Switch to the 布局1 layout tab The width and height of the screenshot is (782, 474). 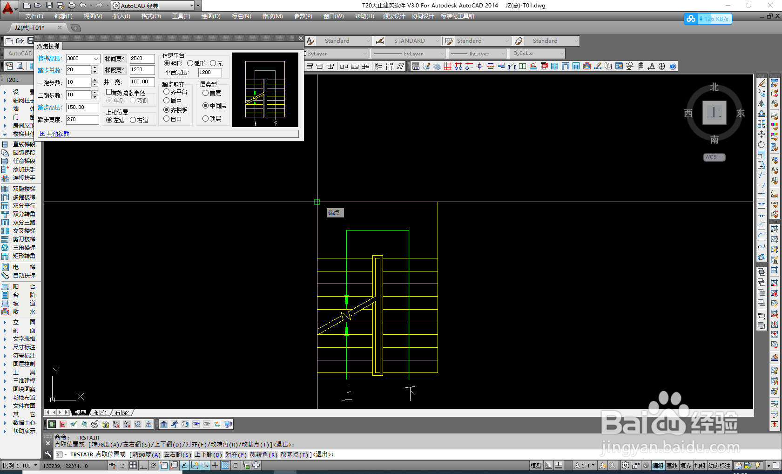(100, 413)
